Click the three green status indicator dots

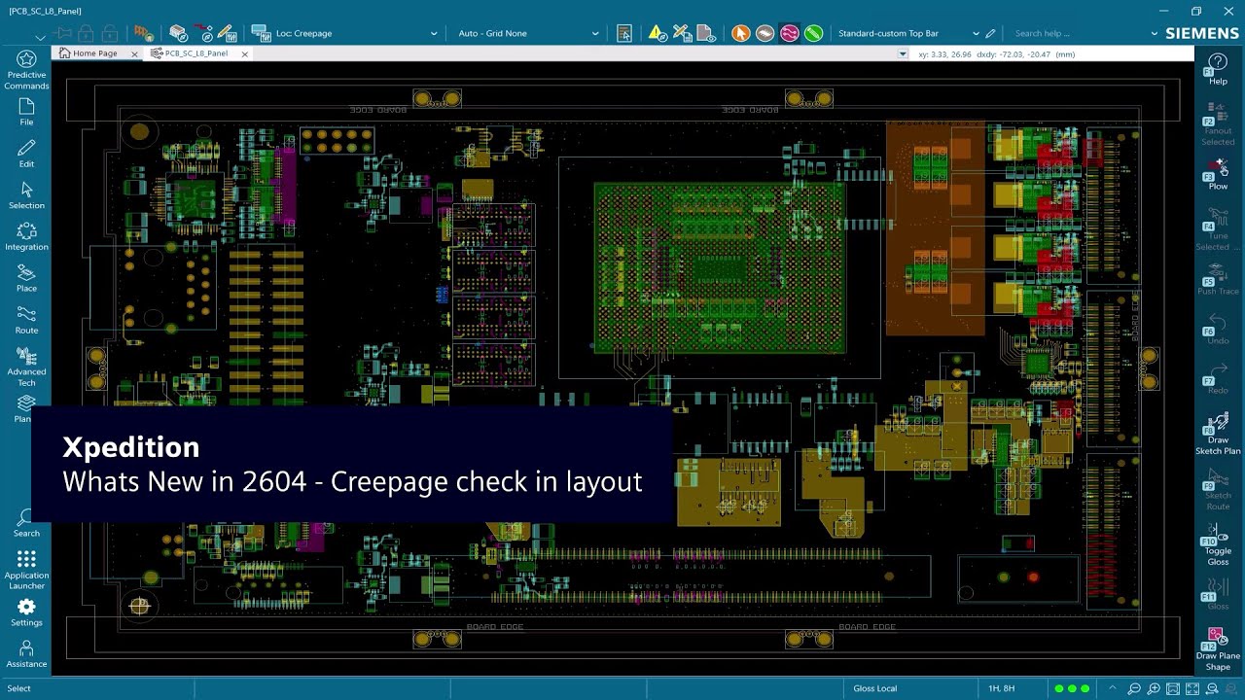1072,688
